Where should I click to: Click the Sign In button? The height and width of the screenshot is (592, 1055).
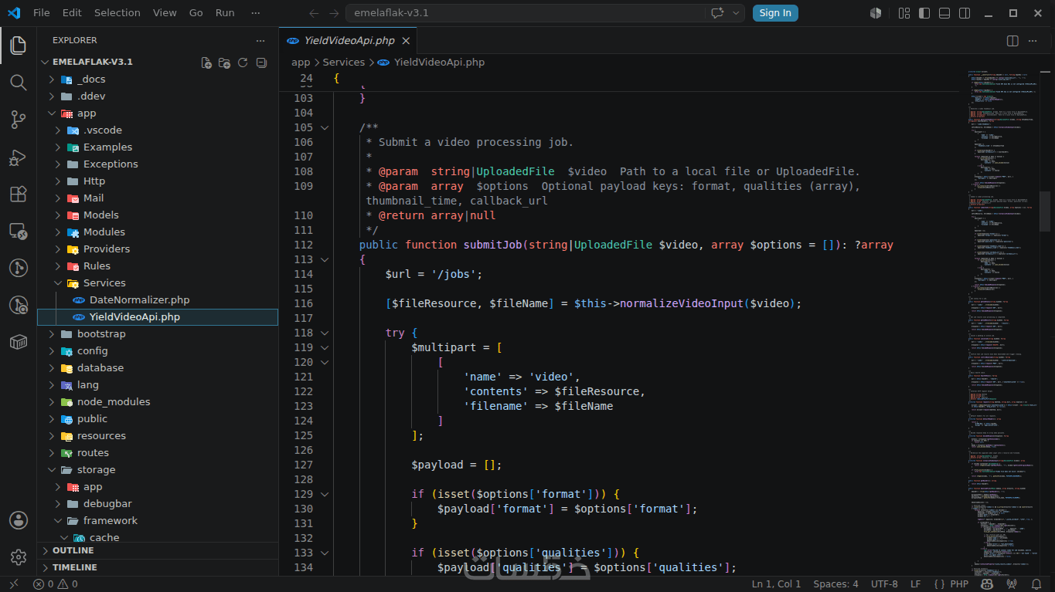(x=775, y=13)
